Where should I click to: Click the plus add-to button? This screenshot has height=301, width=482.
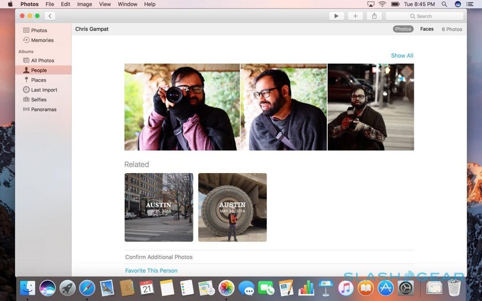(x=355, y=16)
